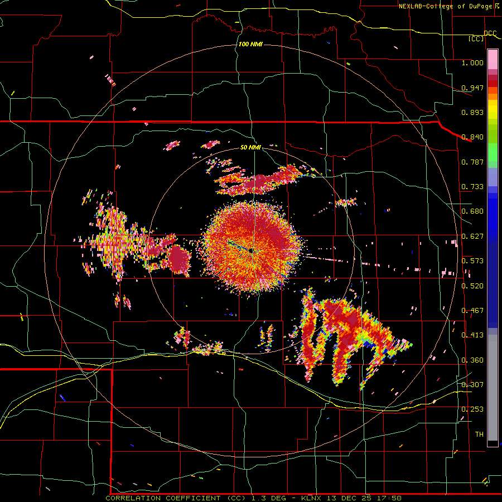Screen dimensions: 502x502
Task: Click the 50 NMI range ring label
Action: (x=250, y=147)
